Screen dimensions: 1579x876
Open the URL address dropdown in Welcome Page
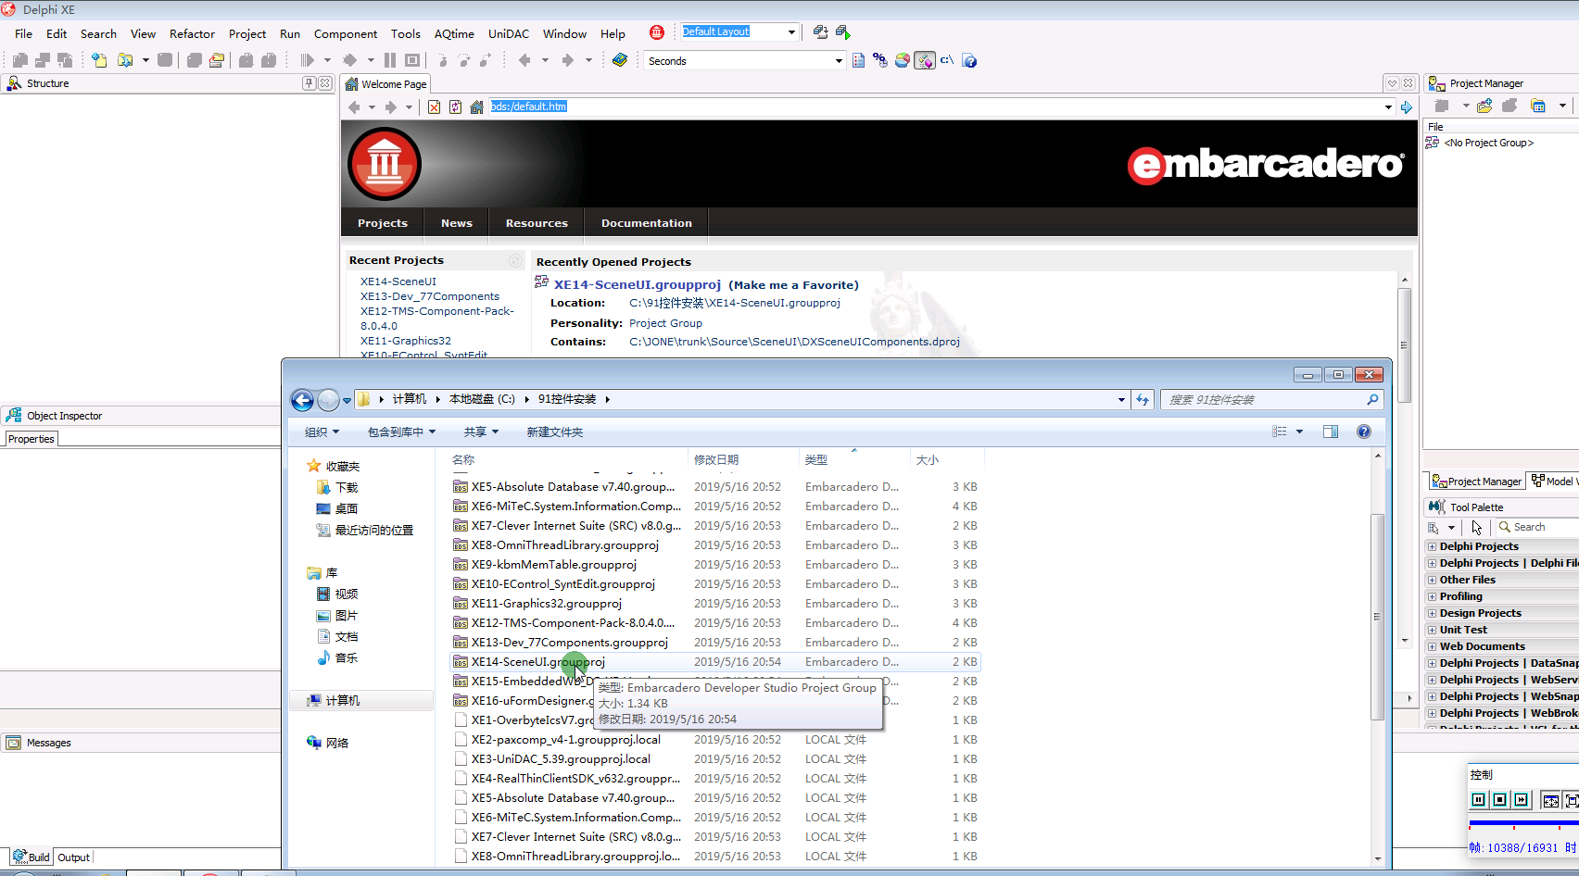[1388, 107]
